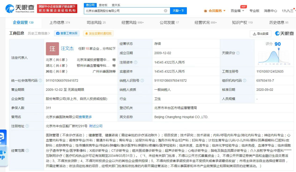Open 附近公司 nearby companies link
This screenshot has height=172, width=296.
point(96,126)
